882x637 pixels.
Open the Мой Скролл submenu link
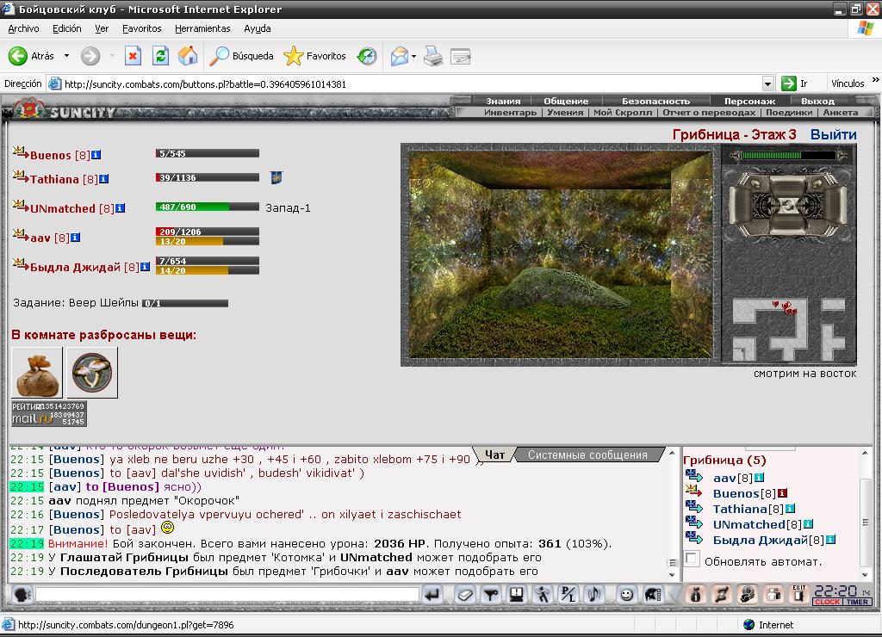point(623,113)
